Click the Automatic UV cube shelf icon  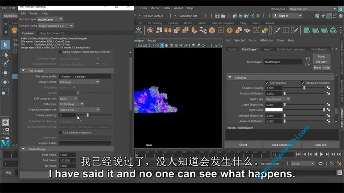click(333, 30)
